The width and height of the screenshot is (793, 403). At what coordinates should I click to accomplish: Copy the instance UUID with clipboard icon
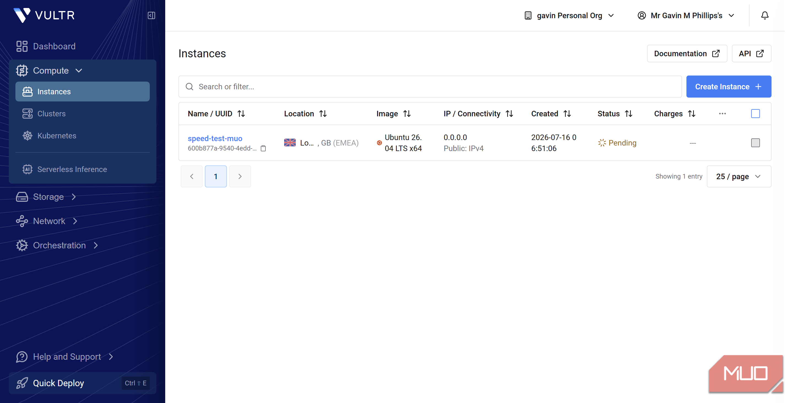[x=263, y=148]
